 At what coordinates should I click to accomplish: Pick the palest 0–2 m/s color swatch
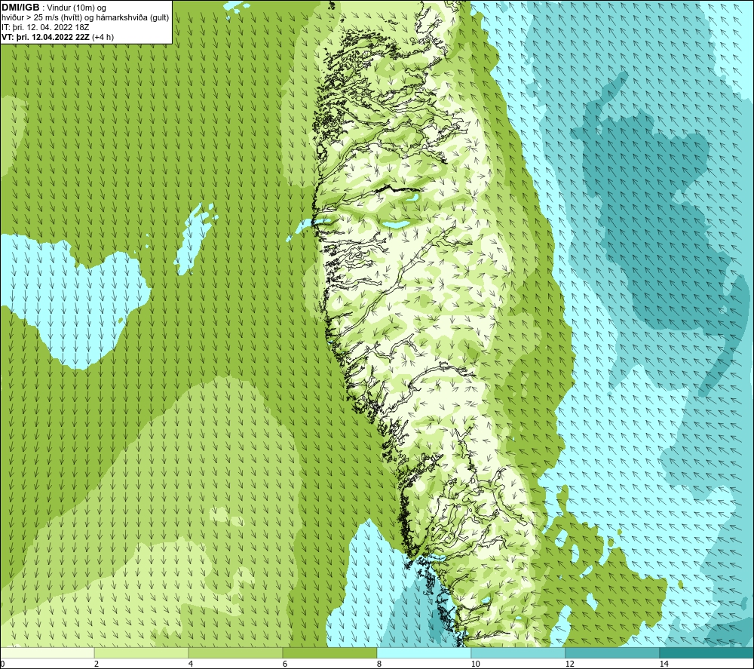point(47,652)
